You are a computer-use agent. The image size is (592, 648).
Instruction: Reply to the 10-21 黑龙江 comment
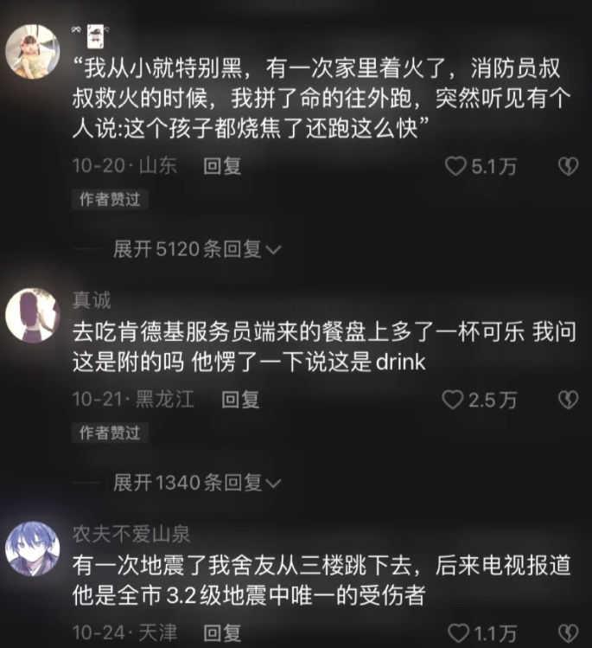(x=240, y=400)
